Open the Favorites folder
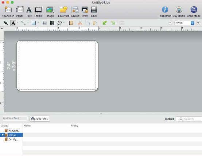The height and width of the screenshot is (156, 202). (63, 12)
